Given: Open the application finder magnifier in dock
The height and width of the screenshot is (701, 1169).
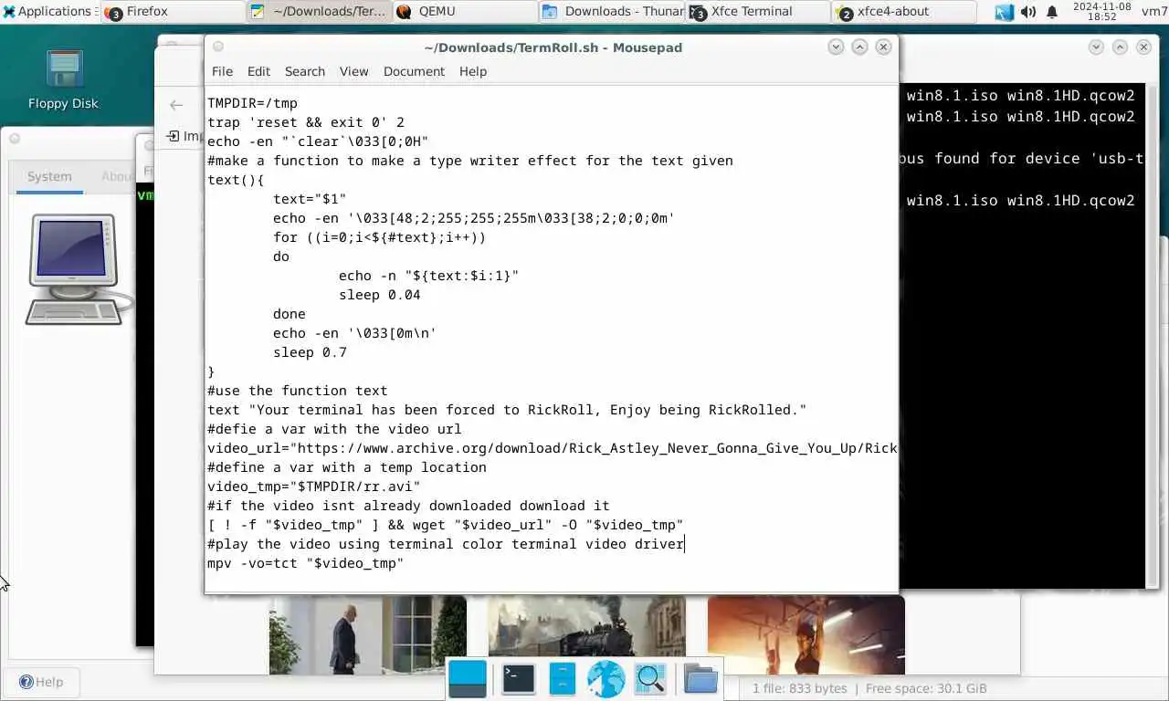Looking at the screenshot, I should 650,679.
